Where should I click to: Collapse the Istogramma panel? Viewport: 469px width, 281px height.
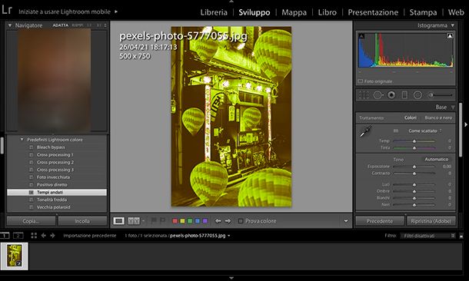[453, 25]
